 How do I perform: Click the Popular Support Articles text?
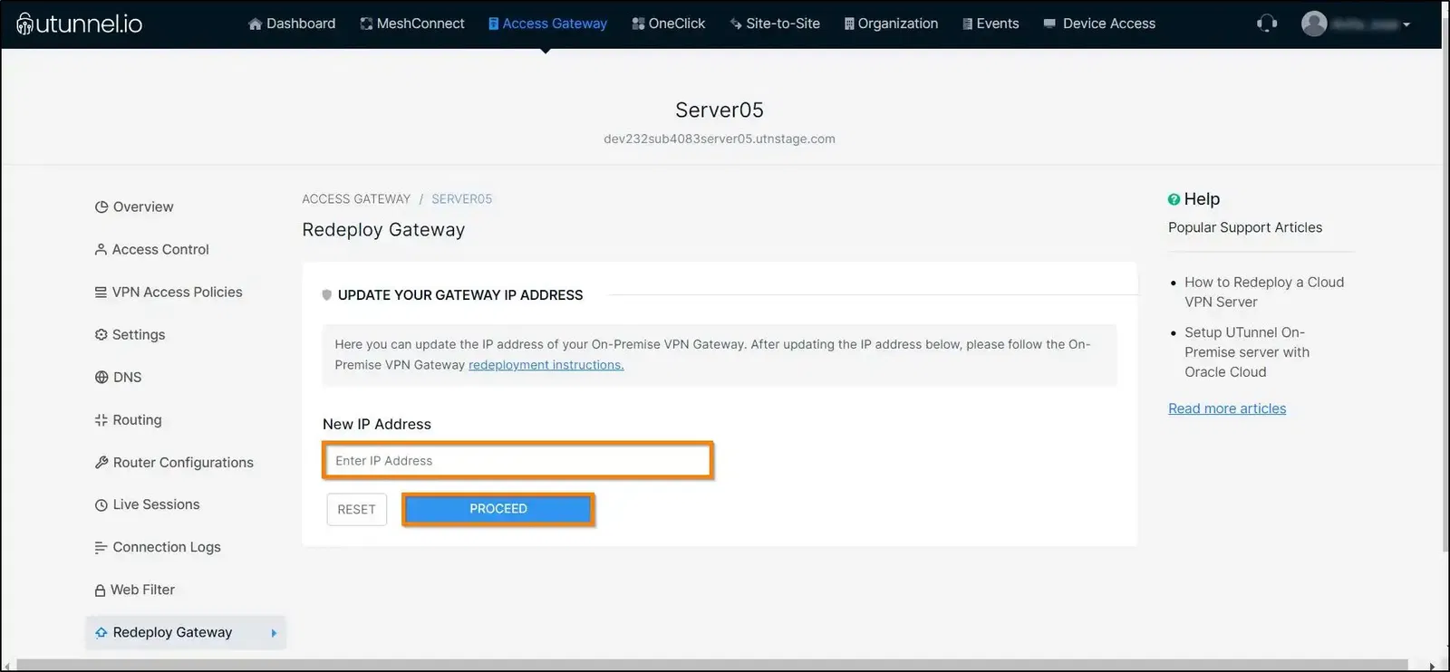pyautogui.click(x=1245, y=227)
